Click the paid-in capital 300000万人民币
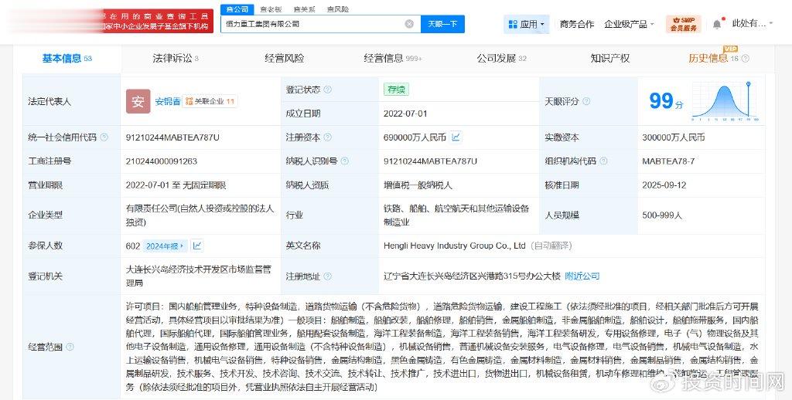This screenshot has width=792, height=400. [x=674, y=137]
